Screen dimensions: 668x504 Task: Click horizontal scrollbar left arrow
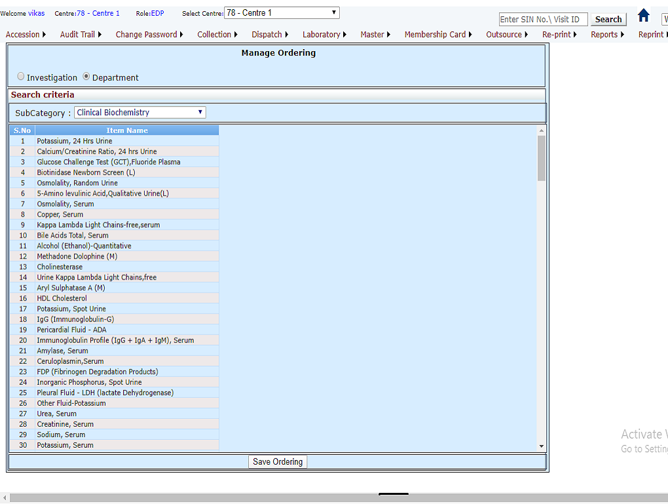click(5, 498)
